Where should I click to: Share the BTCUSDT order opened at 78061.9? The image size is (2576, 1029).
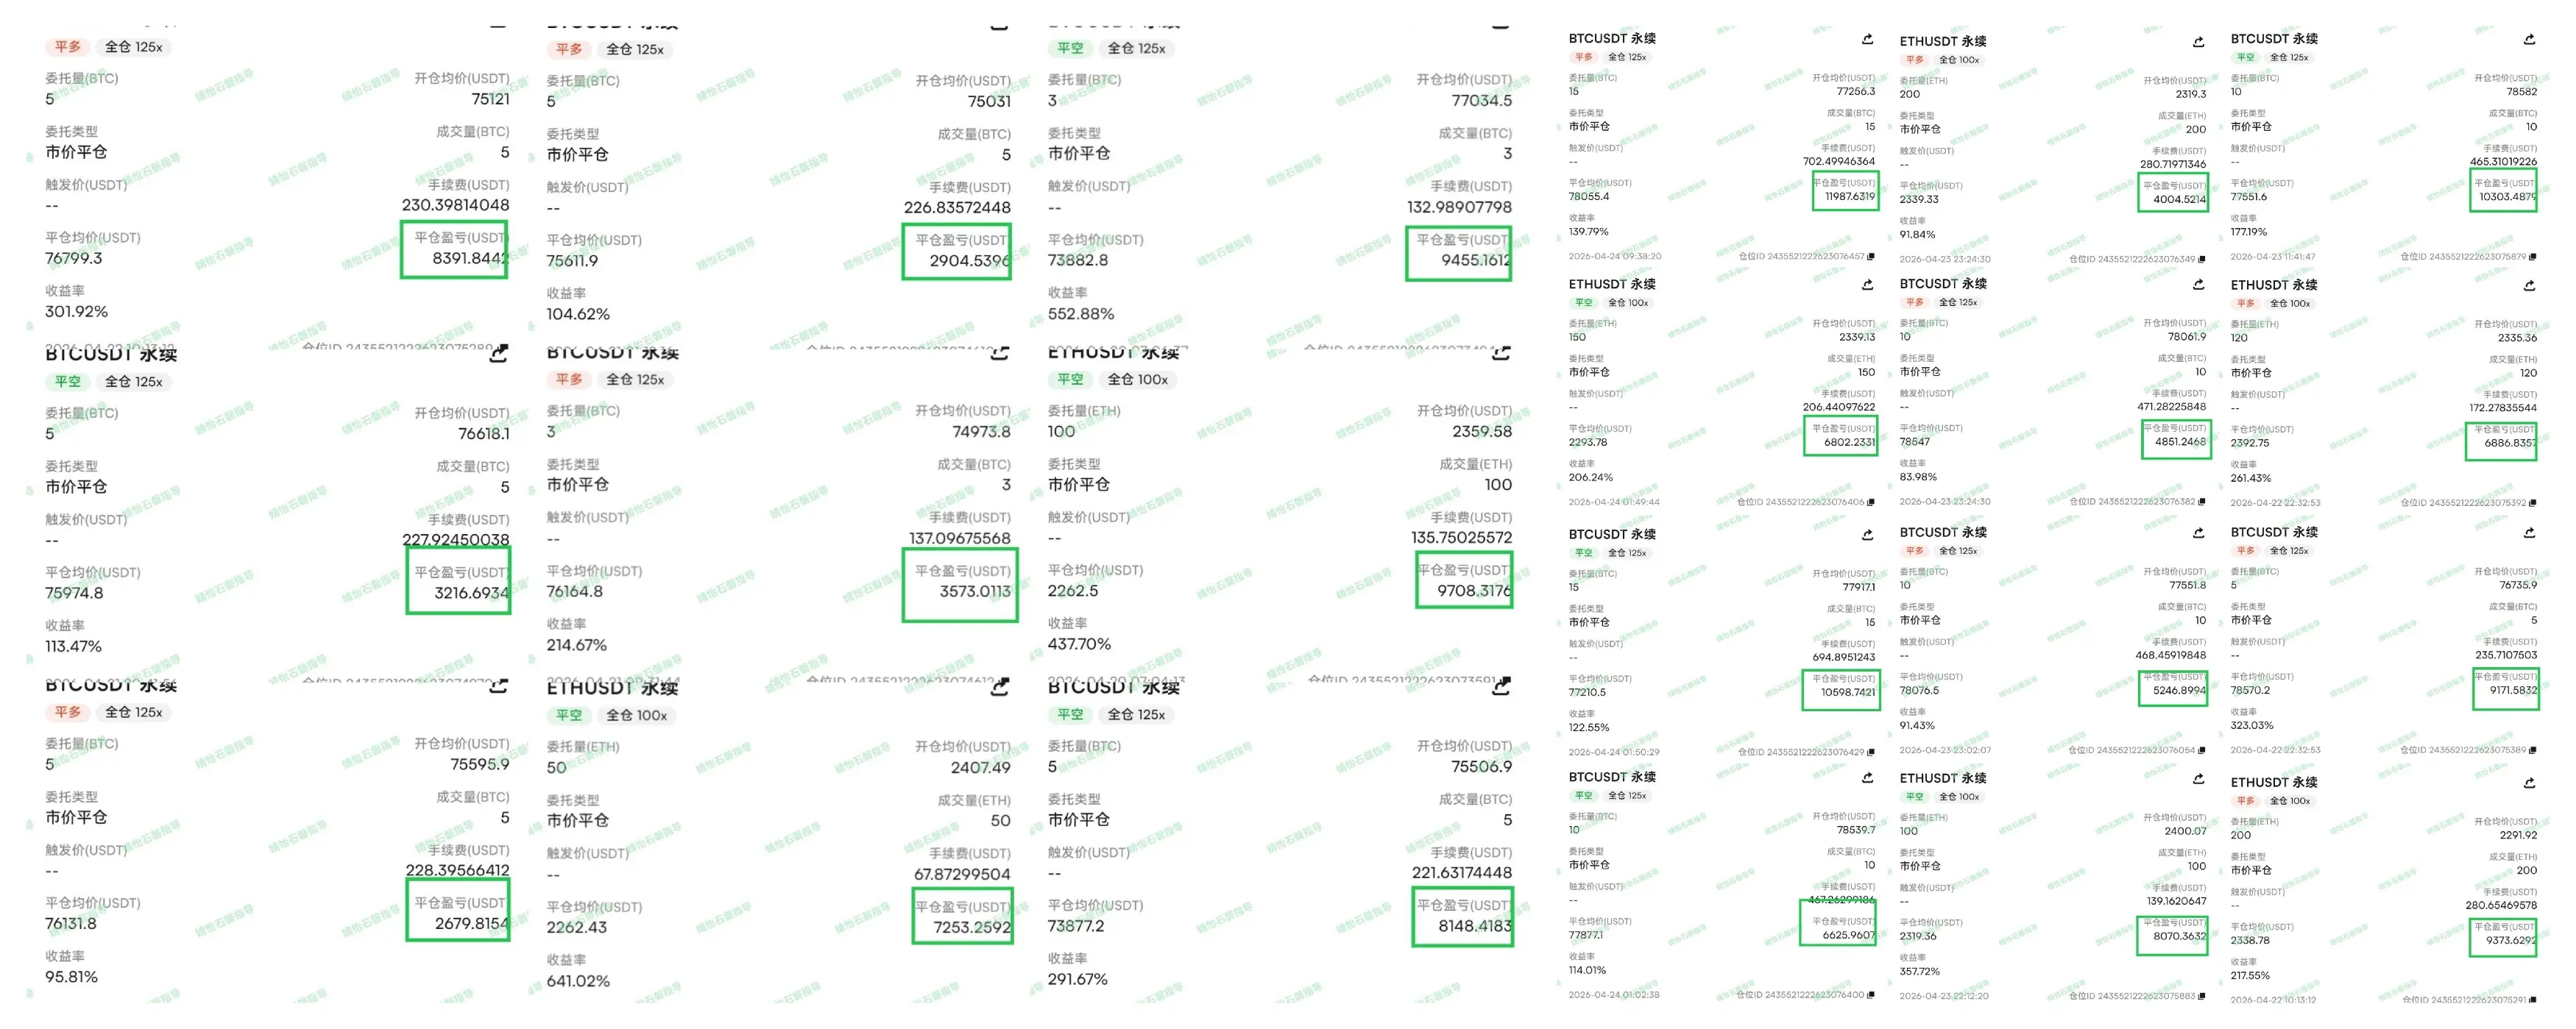pyautogui.click(x=2198, y=285)
